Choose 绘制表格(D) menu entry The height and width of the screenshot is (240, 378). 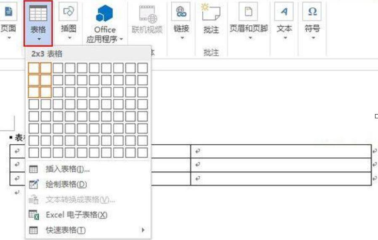point(88,184)
